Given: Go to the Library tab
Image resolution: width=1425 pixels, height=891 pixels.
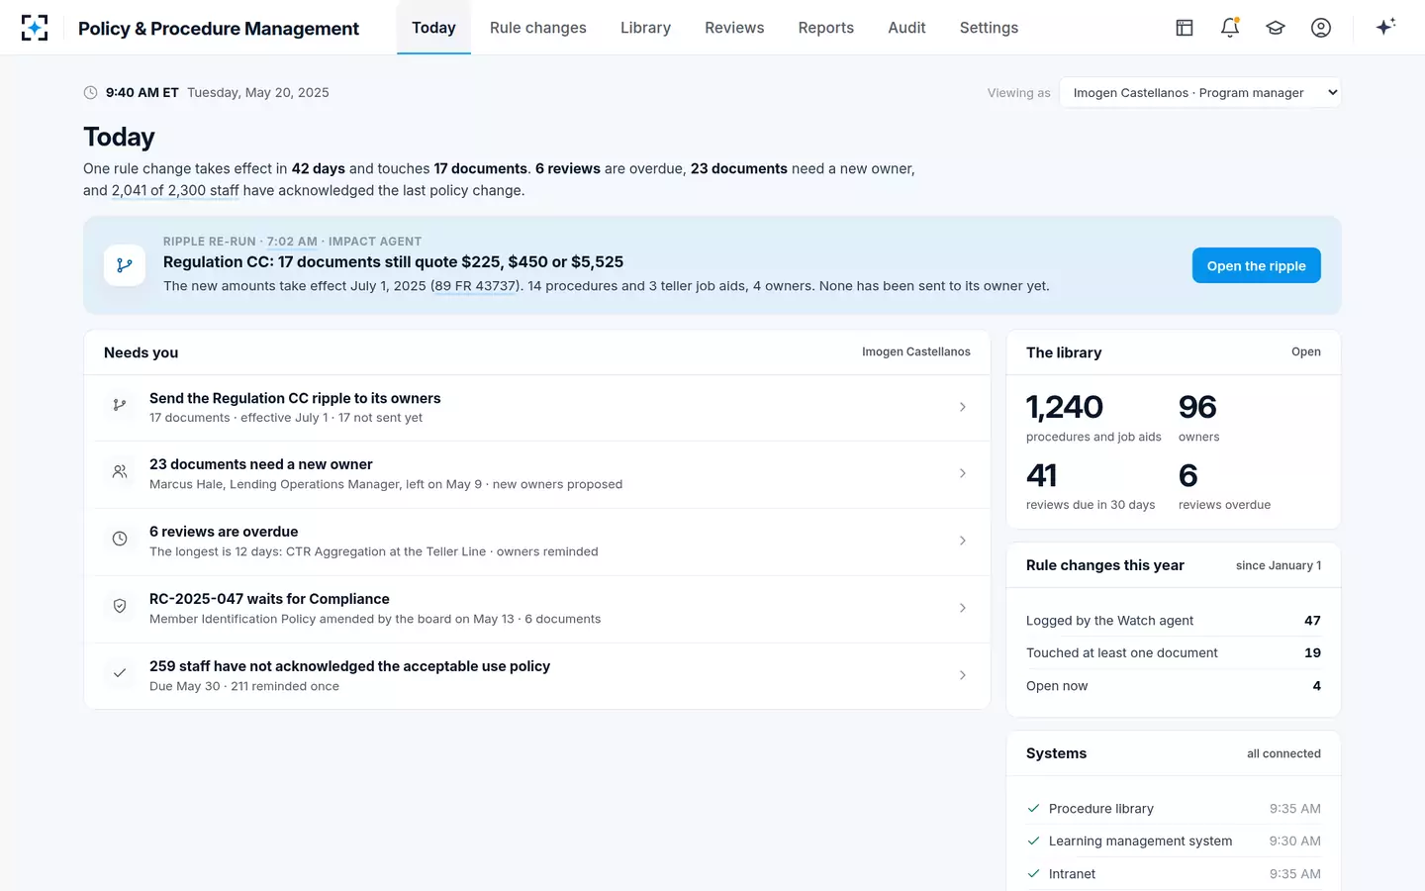Looking at the screenshot, I should point(645,28).
